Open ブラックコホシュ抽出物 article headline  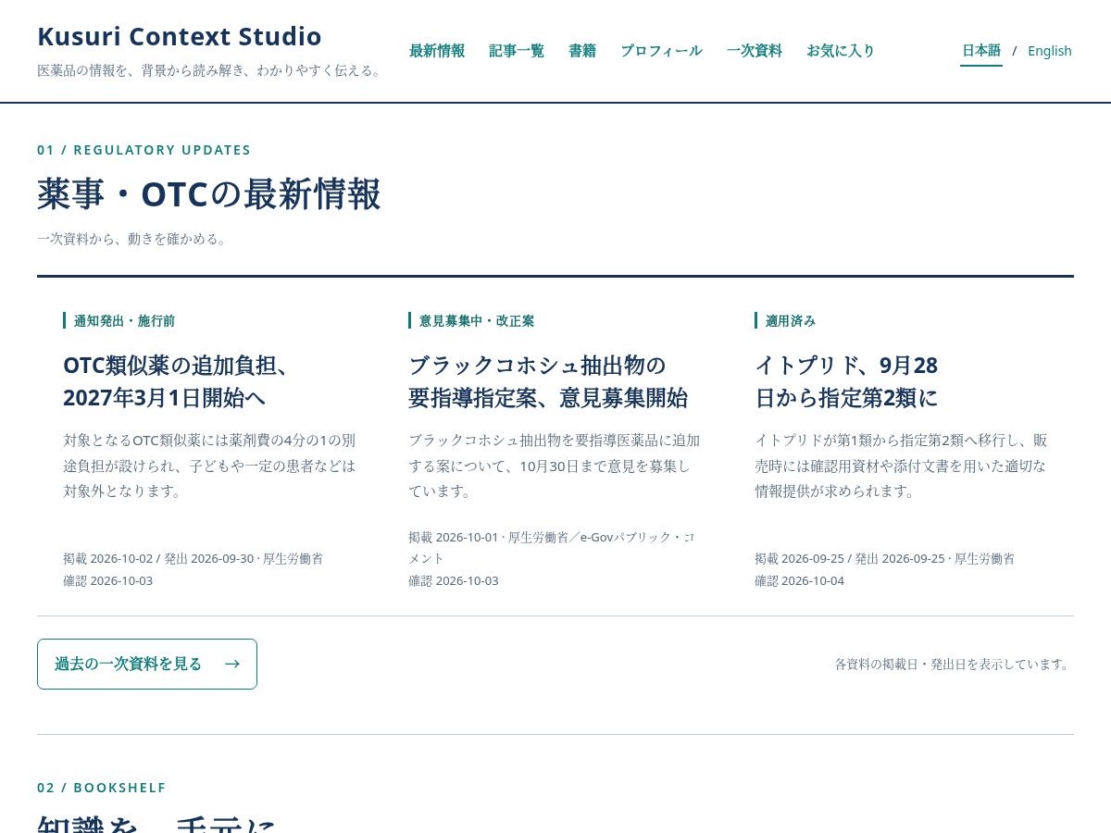pos(548,381)
